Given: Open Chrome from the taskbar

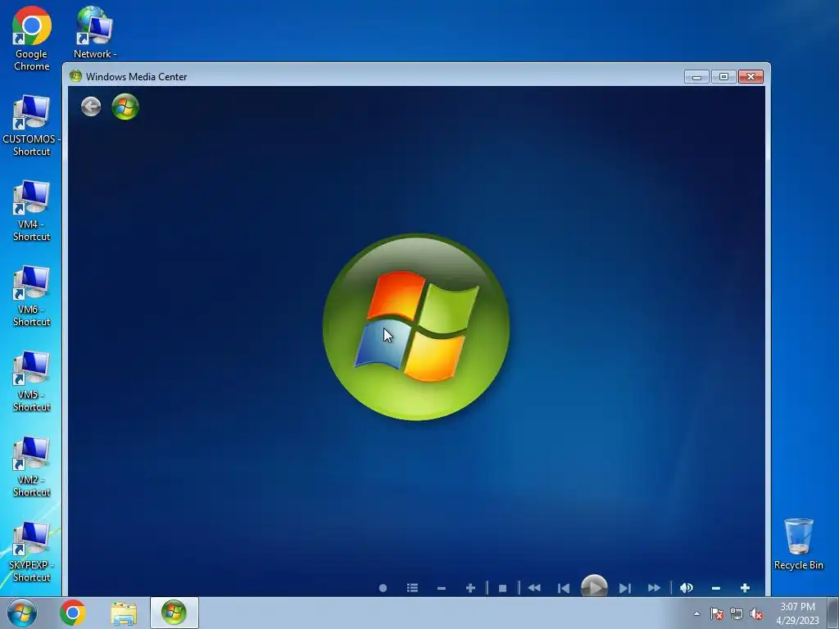Looking at the screenshot, I should [73, 613].
